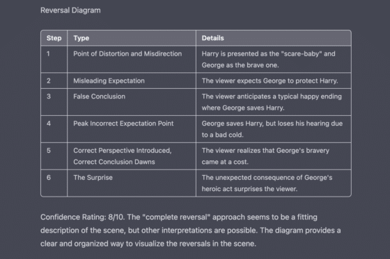Select the Details column header
The height and width of the screenshot is (259, 390).
tap(274, 38)
